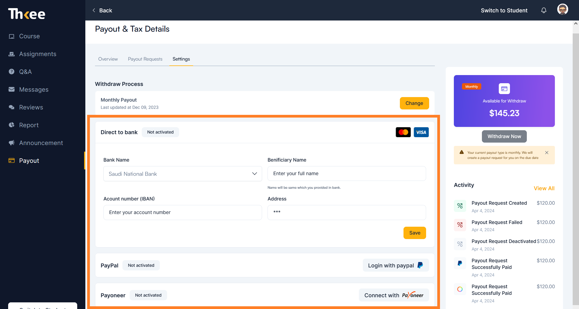Open the Payout Request Failed entry

504,226
